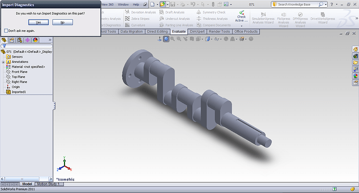Click Yes in Import Diagnostics dialog
This screenshot has width=359, height=193.
tap(39, 22)
